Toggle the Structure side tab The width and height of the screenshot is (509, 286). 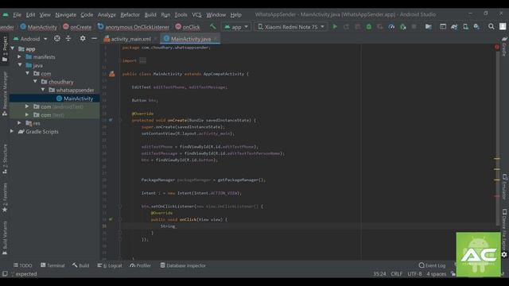coord(5,159)
